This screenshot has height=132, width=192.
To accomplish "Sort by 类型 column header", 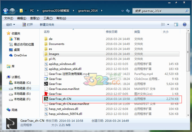I will click(x=137, y=32).
